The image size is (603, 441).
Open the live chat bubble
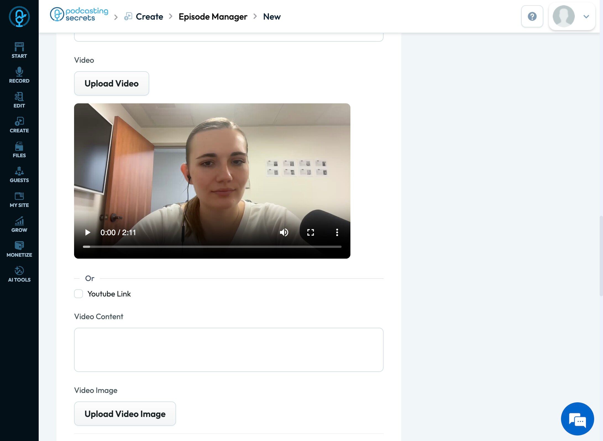[577, 419]
